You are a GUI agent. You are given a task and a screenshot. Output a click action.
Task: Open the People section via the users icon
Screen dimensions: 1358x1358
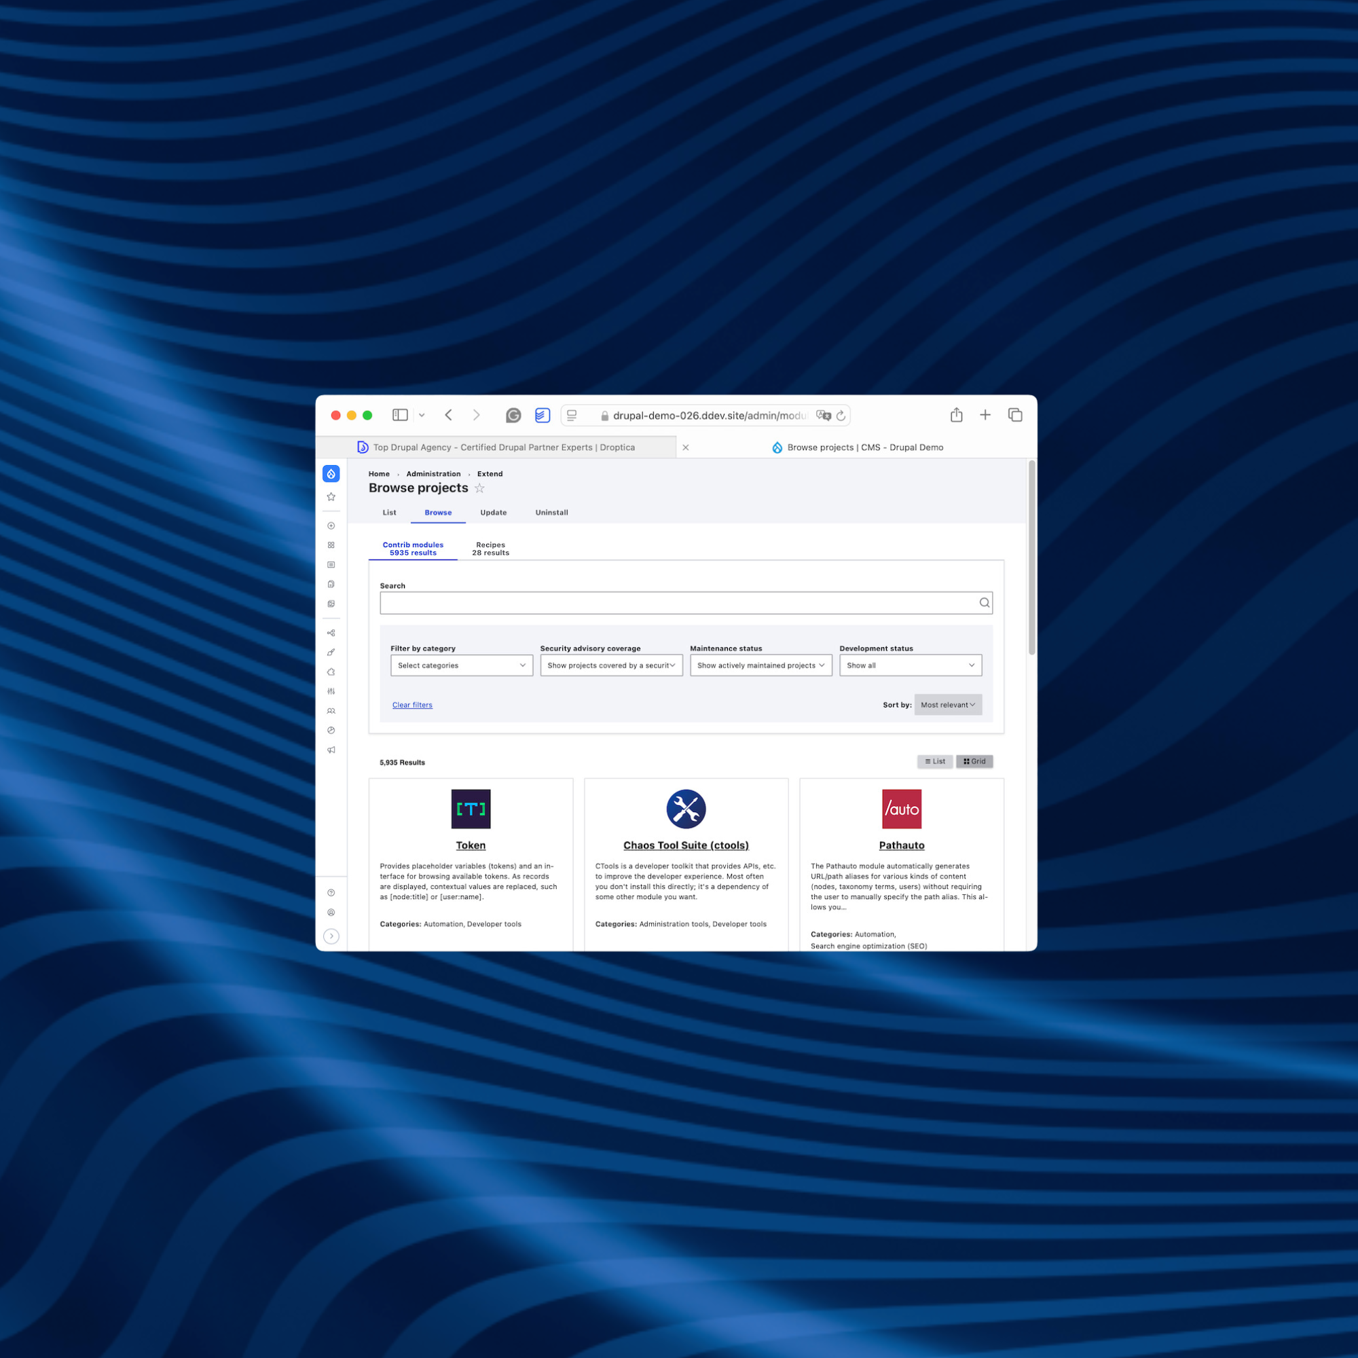(331, 711)
